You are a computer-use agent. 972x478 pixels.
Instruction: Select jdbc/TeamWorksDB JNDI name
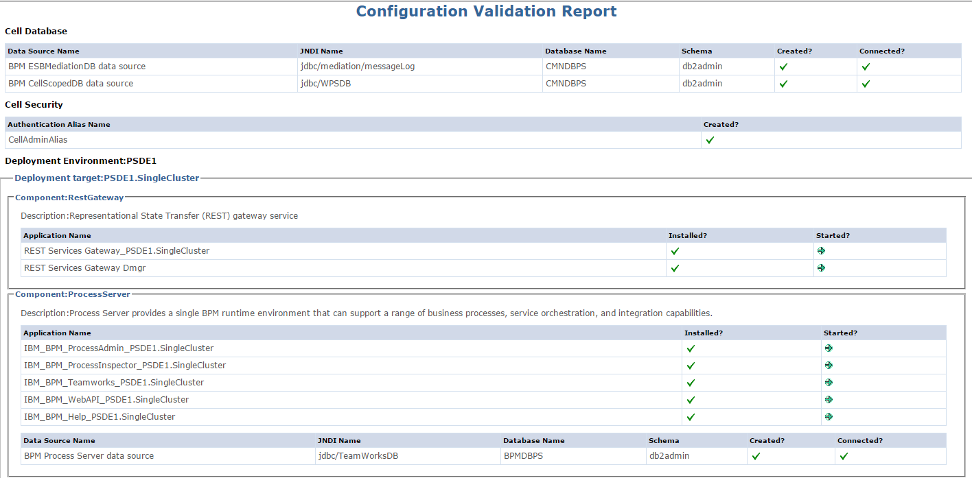click(x=358, y=456)
